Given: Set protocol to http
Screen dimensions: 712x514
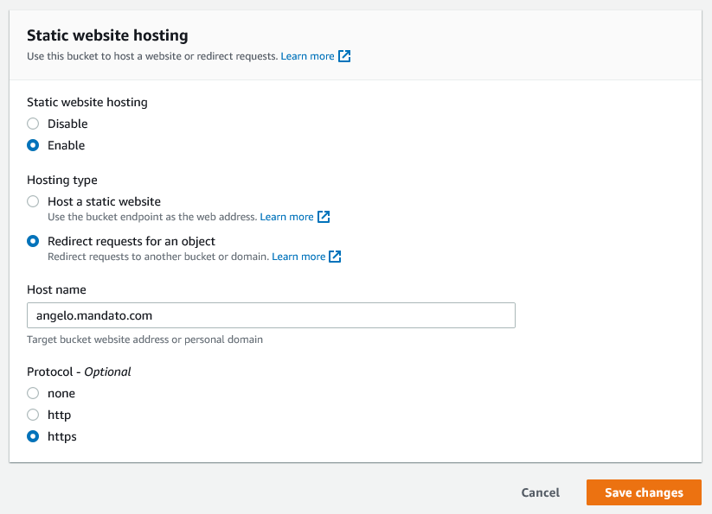Looking at the screenshot, I should (x=33, y=415).
